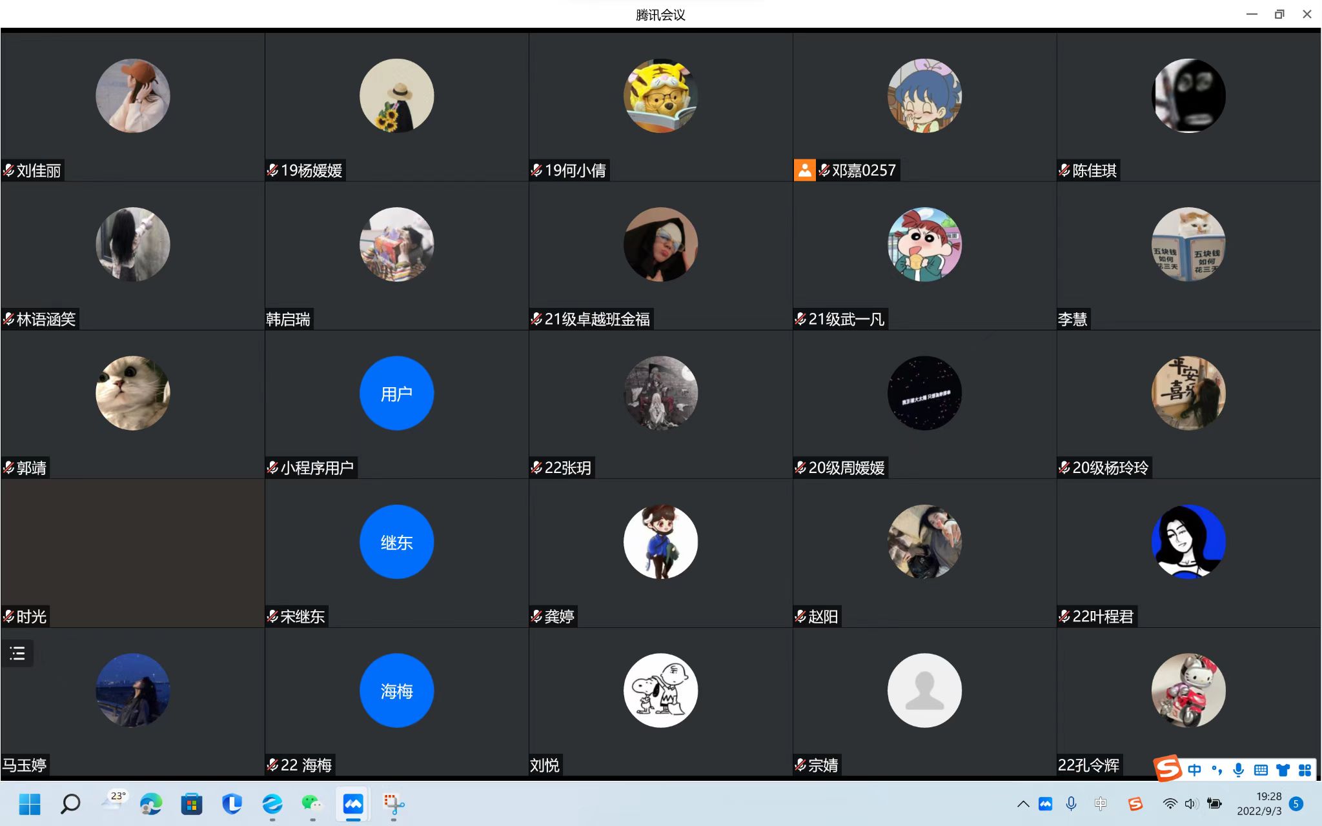Open the Windows Start menu
The image size is (1322, 826).
[x=30, y=803]
